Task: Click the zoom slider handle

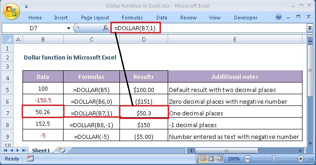Action: 274,158
